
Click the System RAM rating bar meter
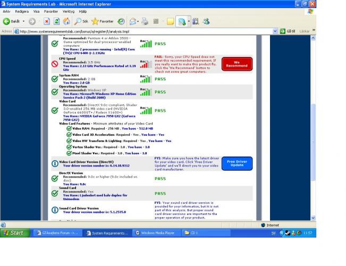coord(146,79)
